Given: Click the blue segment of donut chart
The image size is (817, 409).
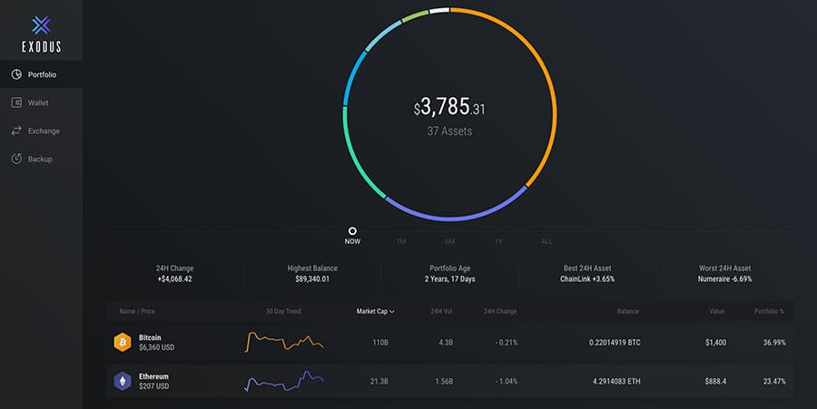Looking at the screenshot, I should tap(352, 76).
